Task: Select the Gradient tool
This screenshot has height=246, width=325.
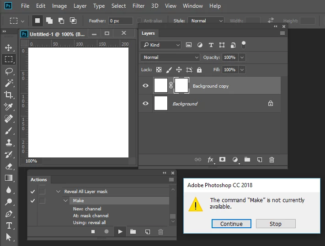Action: [x=9, y=178]
